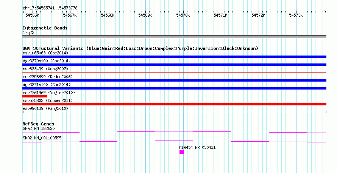Open variant label esv2758699 (Redon2006)

pyautogui.click(x=48, y=77)
